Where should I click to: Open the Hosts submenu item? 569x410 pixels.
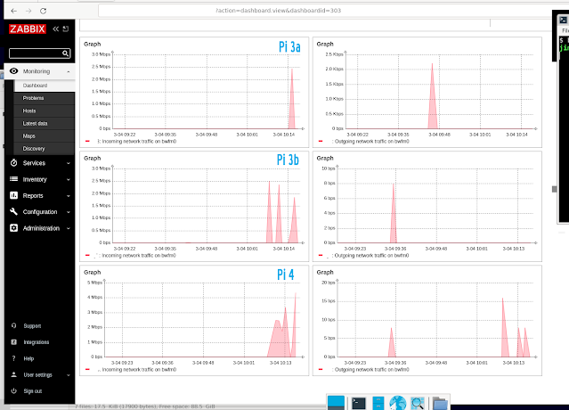pyautogui.click(x=29, y=111)
